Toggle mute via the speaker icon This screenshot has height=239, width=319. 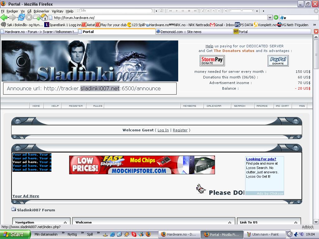coord(226,11)
